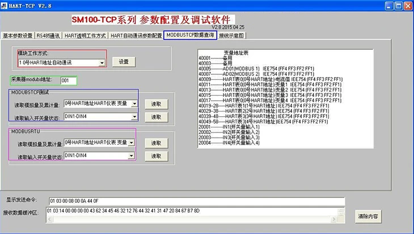The width and height of the screenshot is (414, 234).
Task: Click the 显示发送命令 text field
Action: (197, 201)
